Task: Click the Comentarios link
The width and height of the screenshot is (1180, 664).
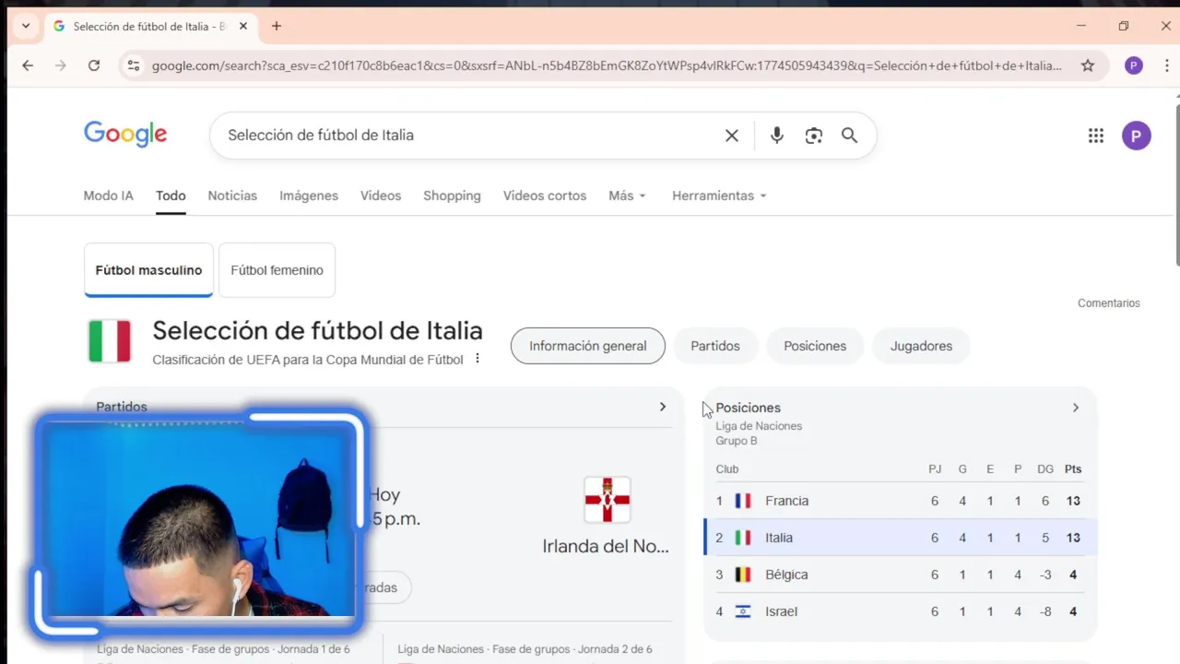Action: click(x=1109, y=303)
